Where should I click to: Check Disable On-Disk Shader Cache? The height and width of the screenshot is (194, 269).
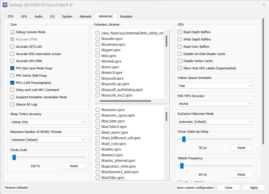180,54
